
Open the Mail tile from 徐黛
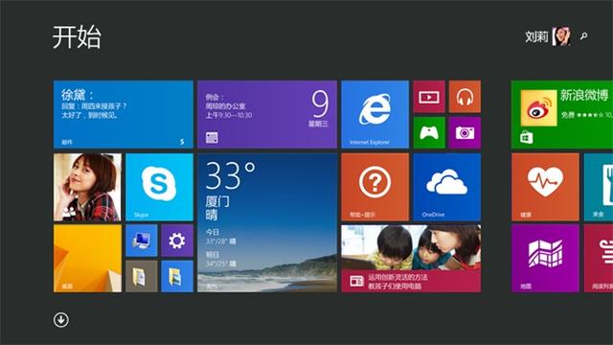click(x=124, y=115)
